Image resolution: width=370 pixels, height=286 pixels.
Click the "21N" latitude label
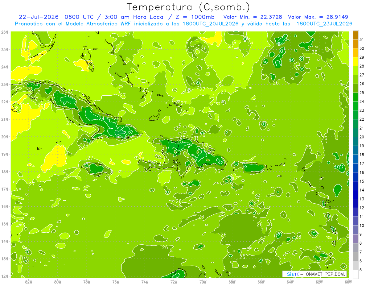pyautogui.click(x=5, y=119)
